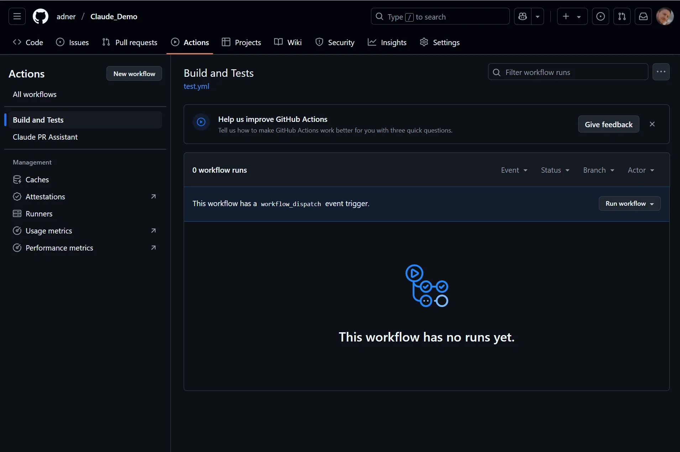The height and width of the screenshot is (452, 680).
Task: Click the Performance metrics external arrow icon
Action: [153, 248]
